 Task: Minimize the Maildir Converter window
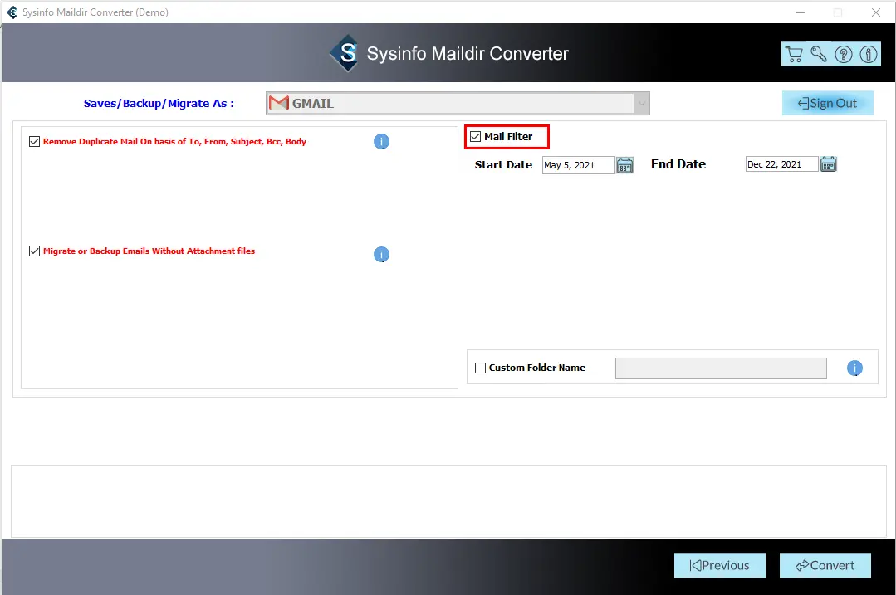pos(800,12)
